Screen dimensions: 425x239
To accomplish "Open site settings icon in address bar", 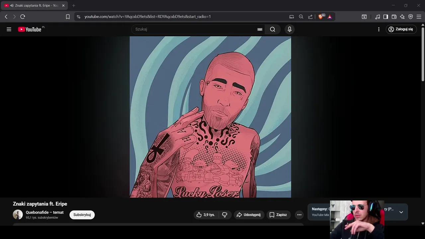I will click(x=78, y=17).
